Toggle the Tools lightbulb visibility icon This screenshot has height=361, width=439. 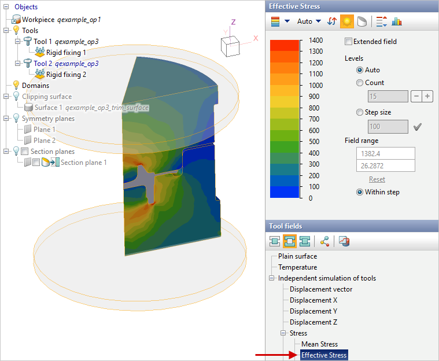[16, 30]
